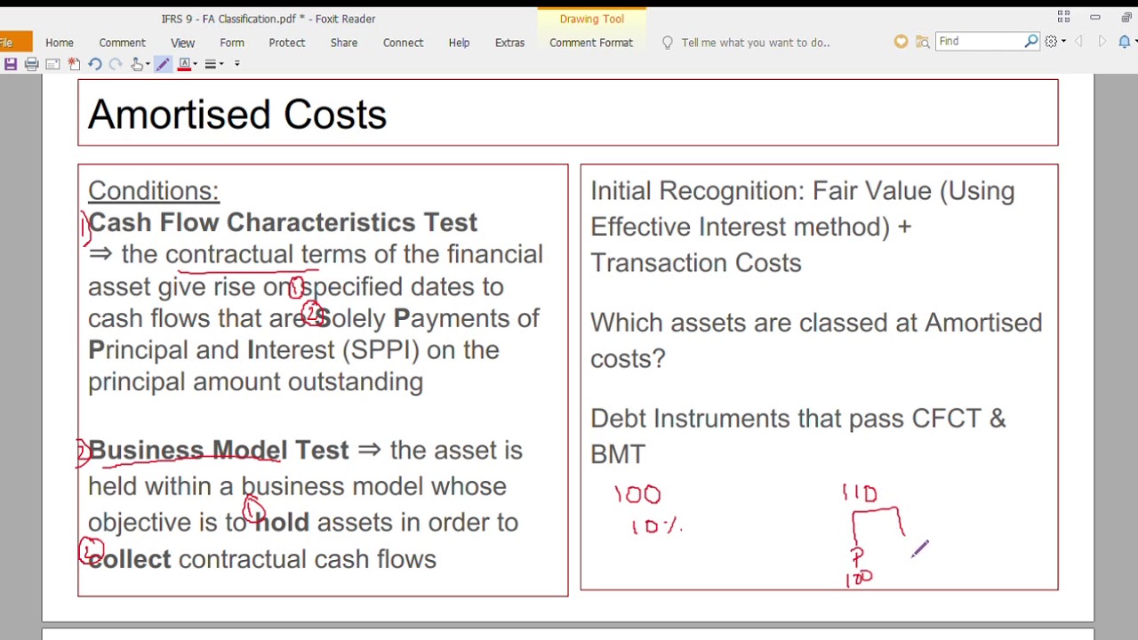Click the create new PDF icon

74,64
